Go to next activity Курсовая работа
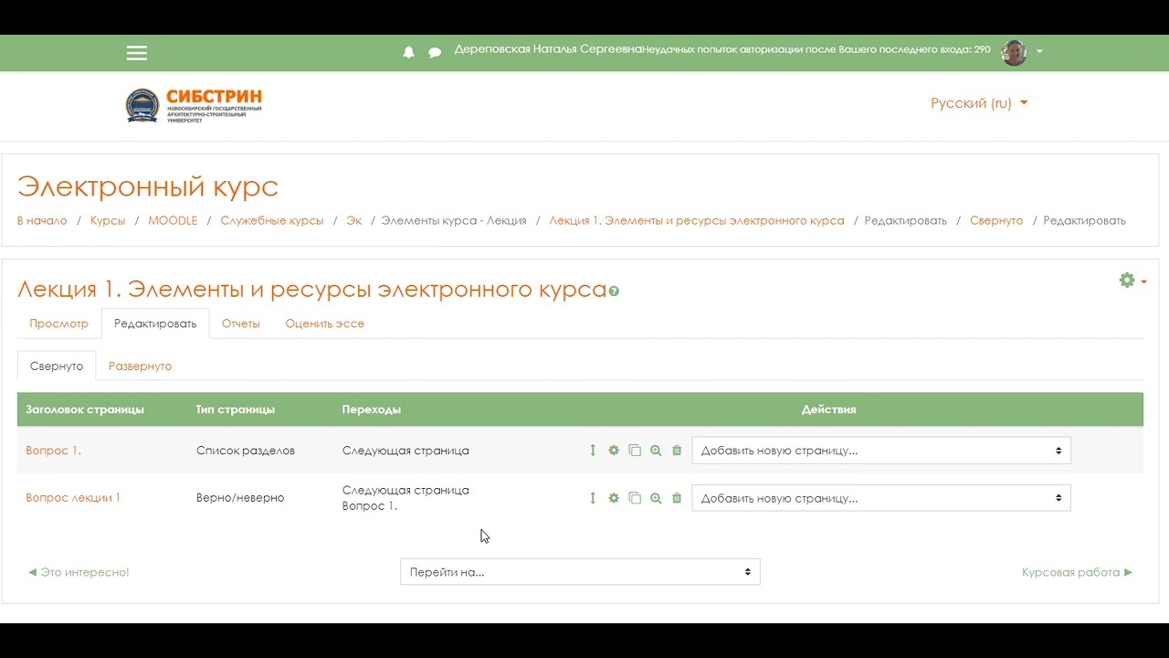 (1078, 572)
